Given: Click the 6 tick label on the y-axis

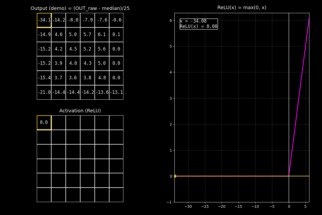Looking at the screenshot, I should [x=170, y=20].
